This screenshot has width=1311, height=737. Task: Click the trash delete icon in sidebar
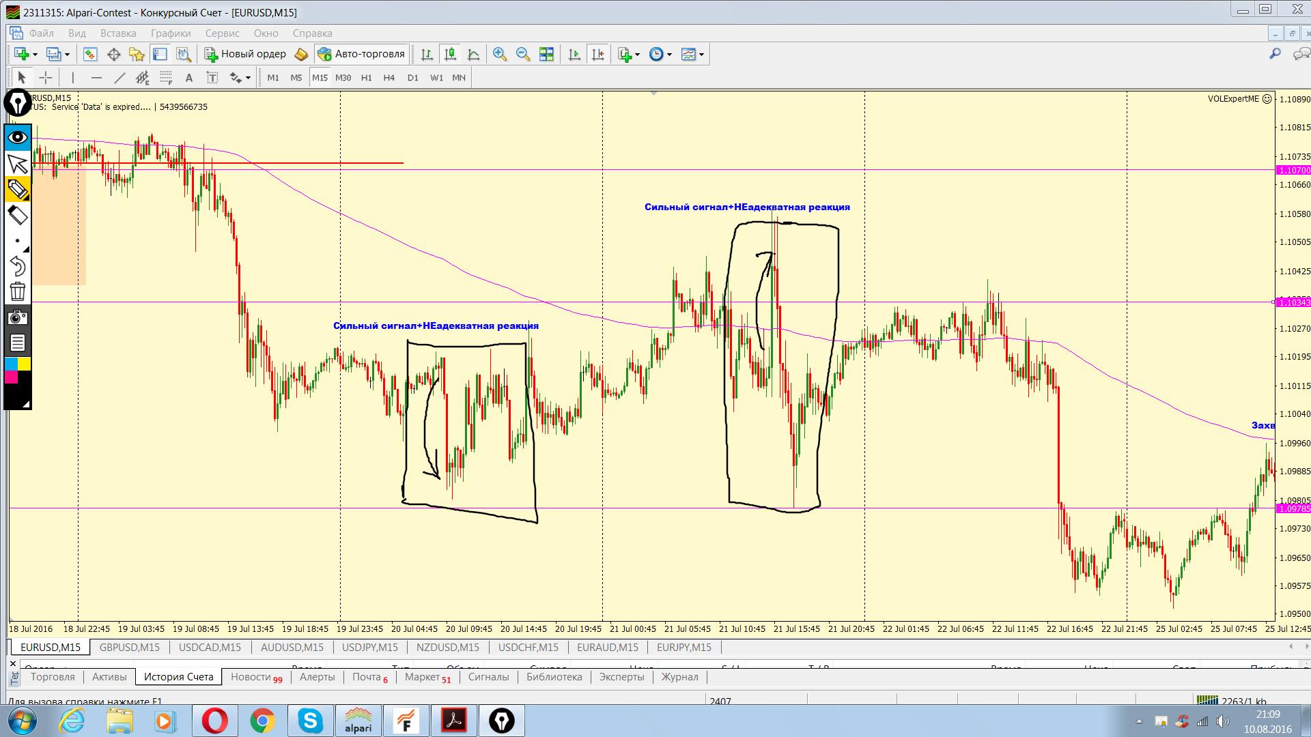point(18,292)
